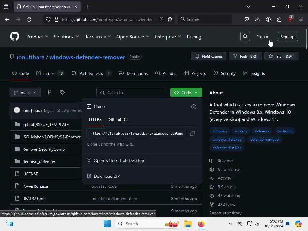Screen dimensions: 308x231
Task: Open the Discussions tab
Action: (133, 73)
